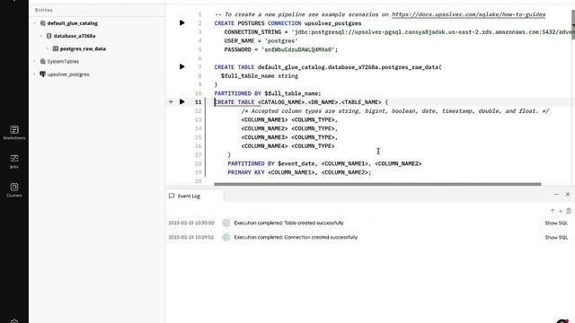Click 'PARTITIONED BY $full_table_name;' line
The image size is (575, 323).
268,93
